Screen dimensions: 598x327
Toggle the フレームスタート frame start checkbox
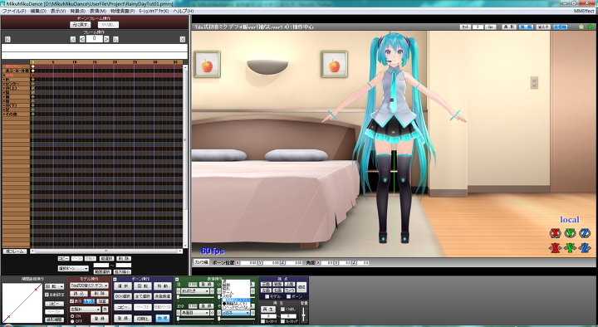(262, 322)
